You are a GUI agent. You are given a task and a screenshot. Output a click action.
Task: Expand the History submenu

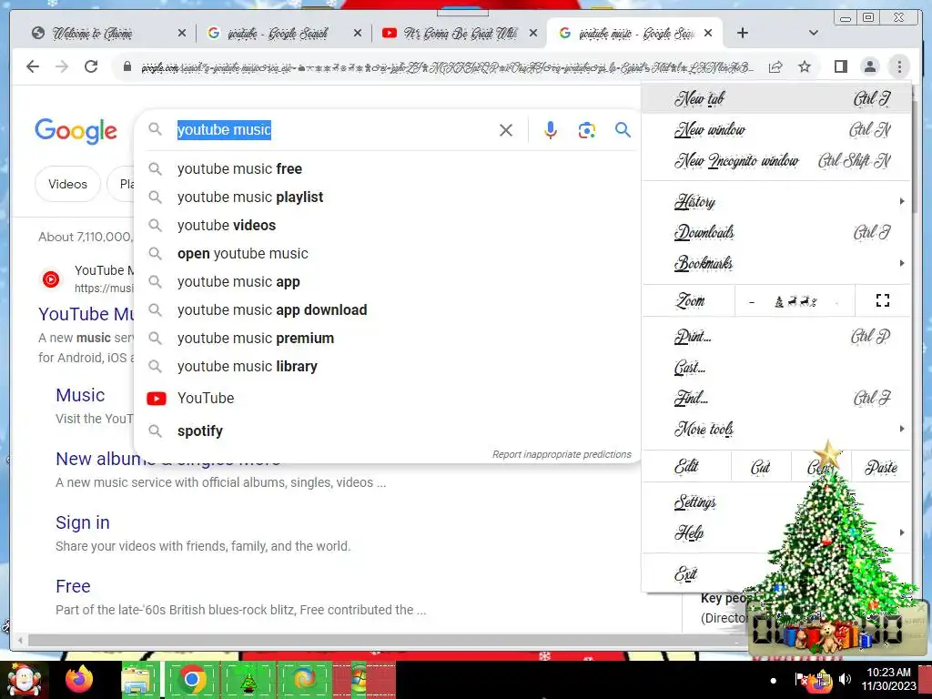click(777, 201)
